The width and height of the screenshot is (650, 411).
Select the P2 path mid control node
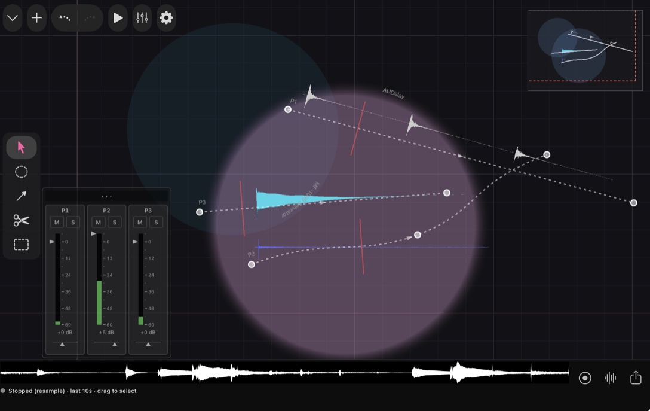click(x=418, y=235)
